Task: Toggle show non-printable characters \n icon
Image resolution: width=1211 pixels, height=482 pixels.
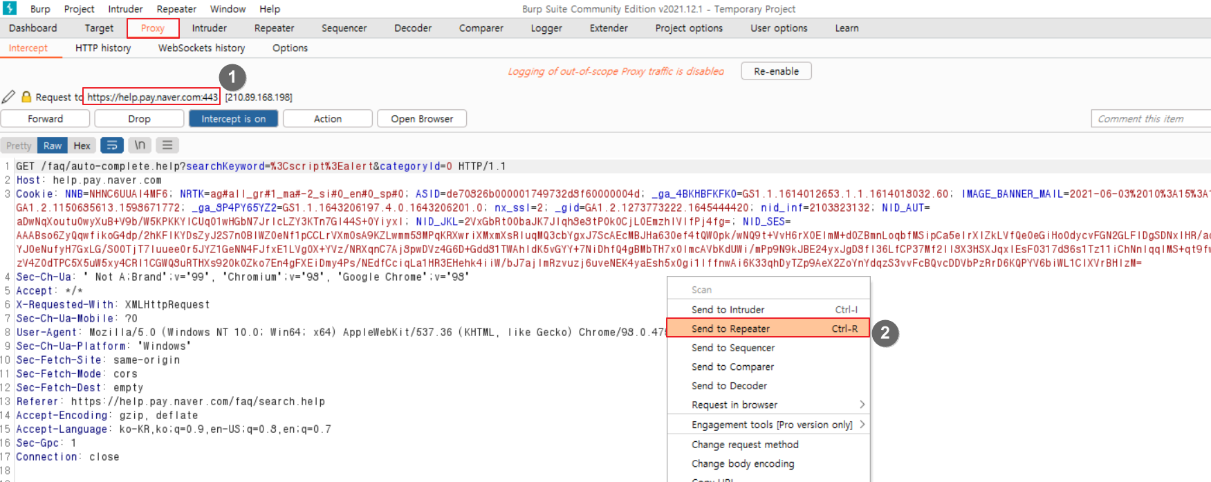Action: coord(140,145)
